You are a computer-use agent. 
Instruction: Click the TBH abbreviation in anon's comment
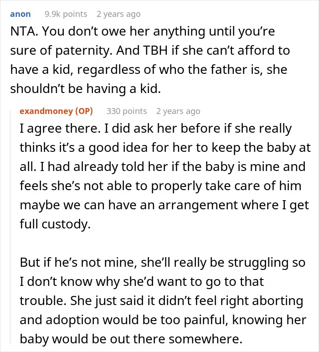[155, 50]
